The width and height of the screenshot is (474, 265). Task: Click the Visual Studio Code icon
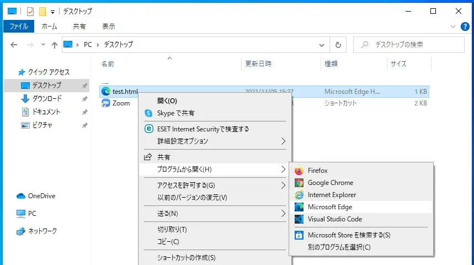[299, 219]
